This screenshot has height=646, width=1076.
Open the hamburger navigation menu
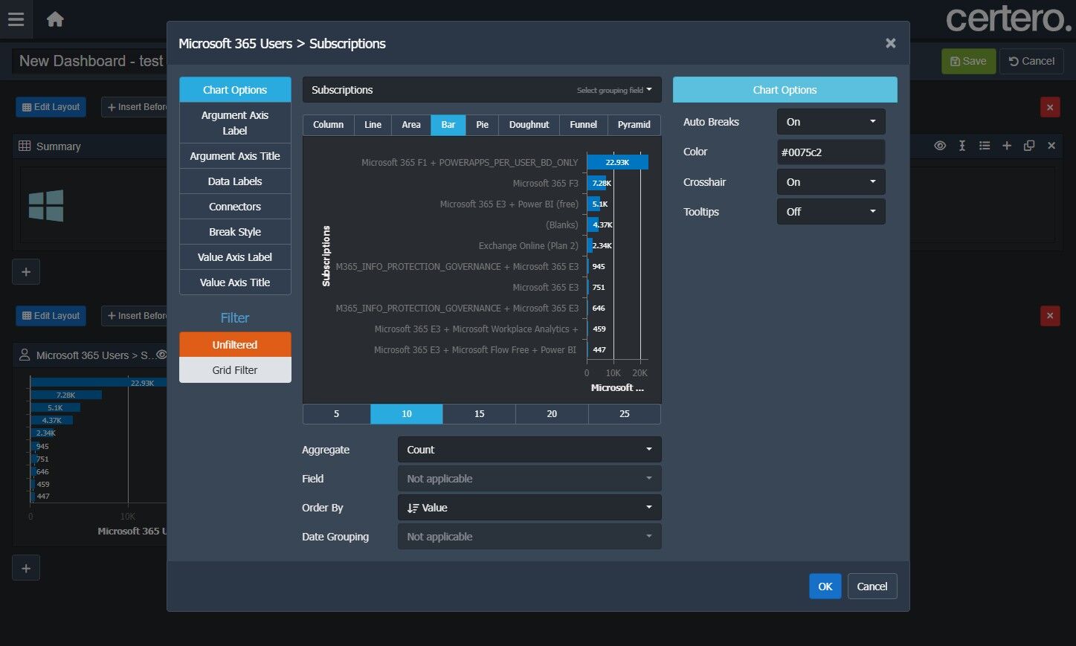coord(16,19)
